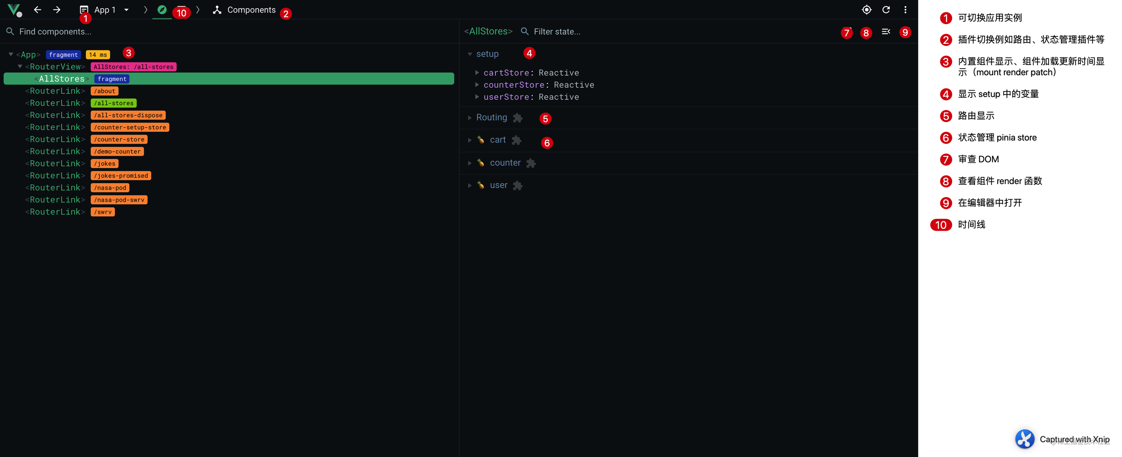Click the Filter state input field
The width and height of the screenshot is (1122, 457).
[679, 32]
